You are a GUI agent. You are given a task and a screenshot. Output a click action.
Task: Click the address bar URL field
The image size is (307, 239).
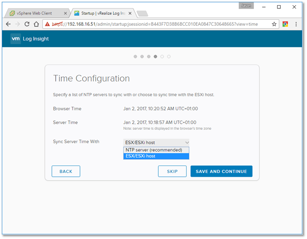coord(161,24)
